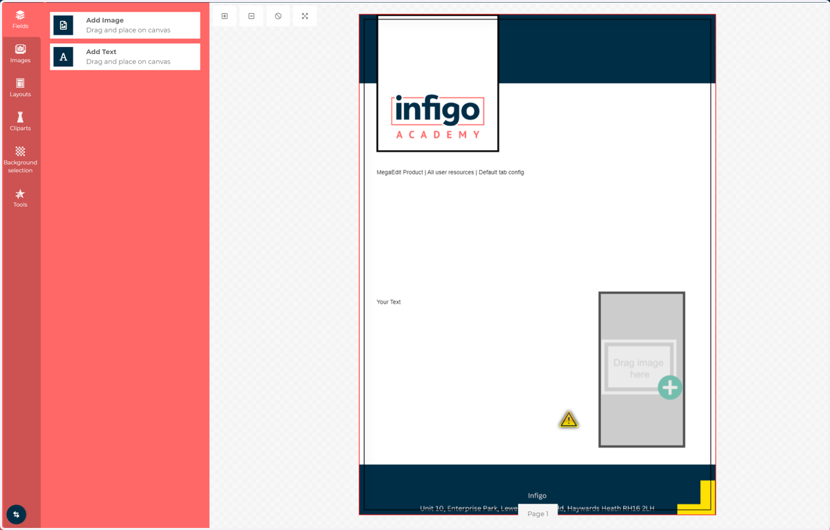
Task: Click the Add Image document icon
Action: pyautogui.click(x=64, y=25)
